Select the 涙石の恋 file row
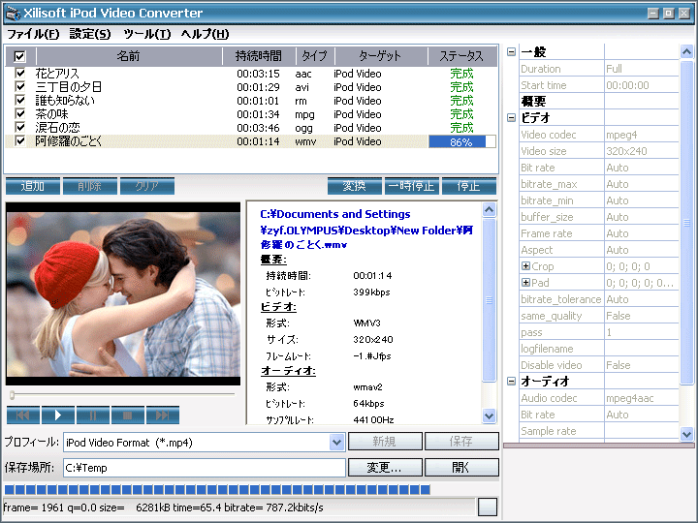Viewport: 698px width, 523px height. [251, 128]
